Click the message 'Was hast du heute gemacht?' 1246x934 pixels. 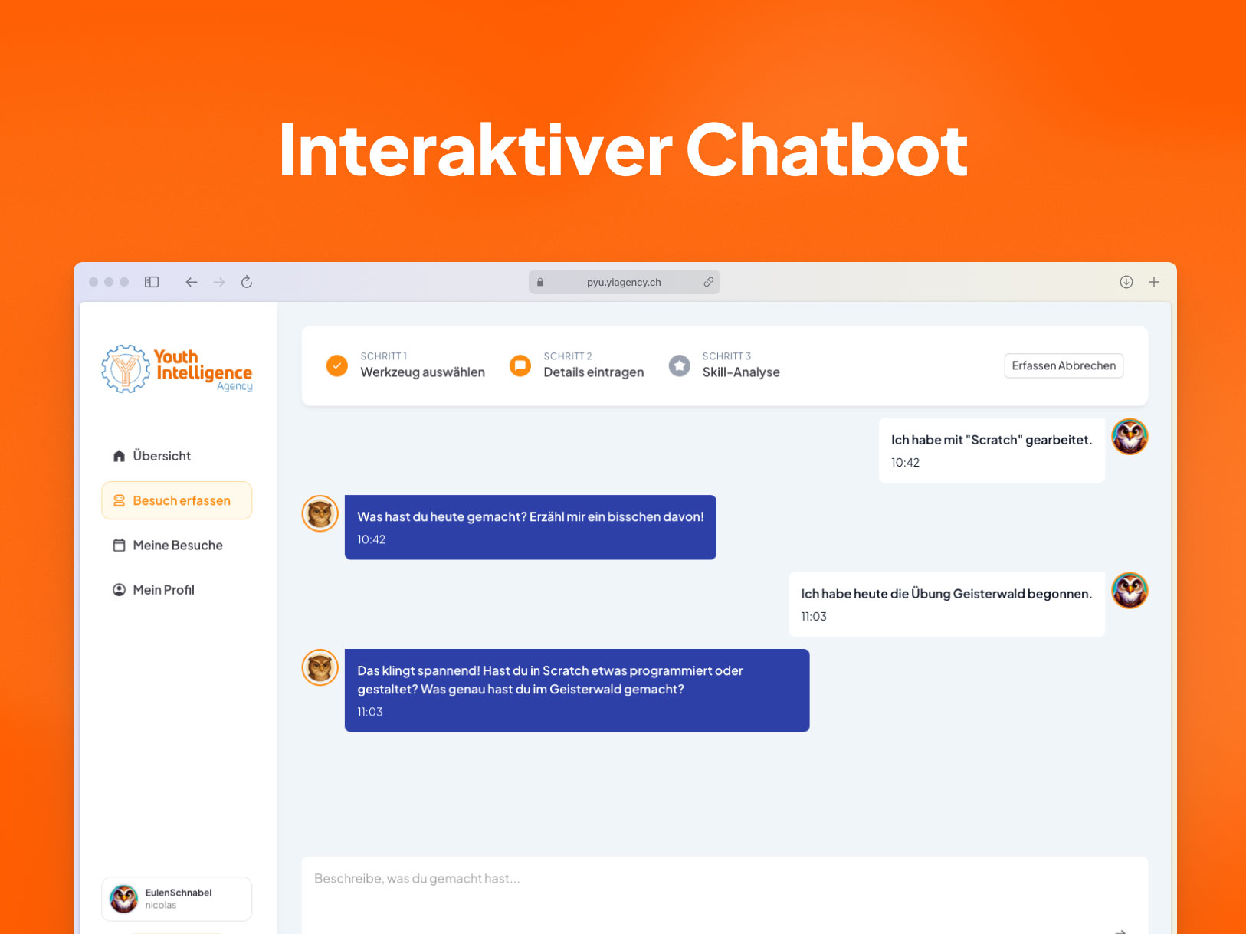[x=530, y=527]
